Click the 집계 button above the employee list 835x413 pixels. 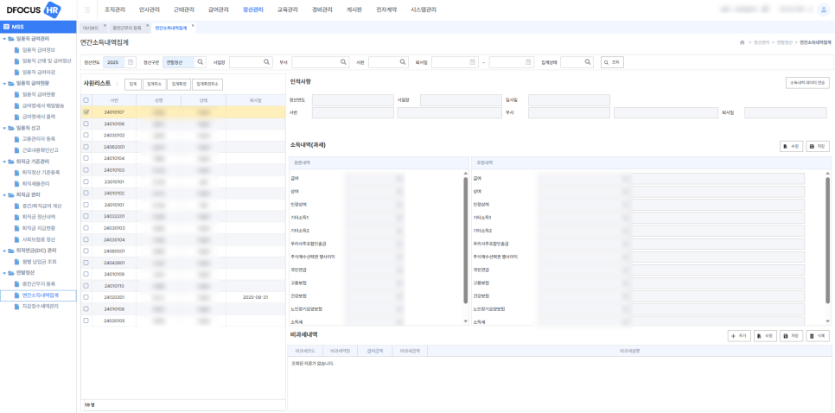coord(133,84)
